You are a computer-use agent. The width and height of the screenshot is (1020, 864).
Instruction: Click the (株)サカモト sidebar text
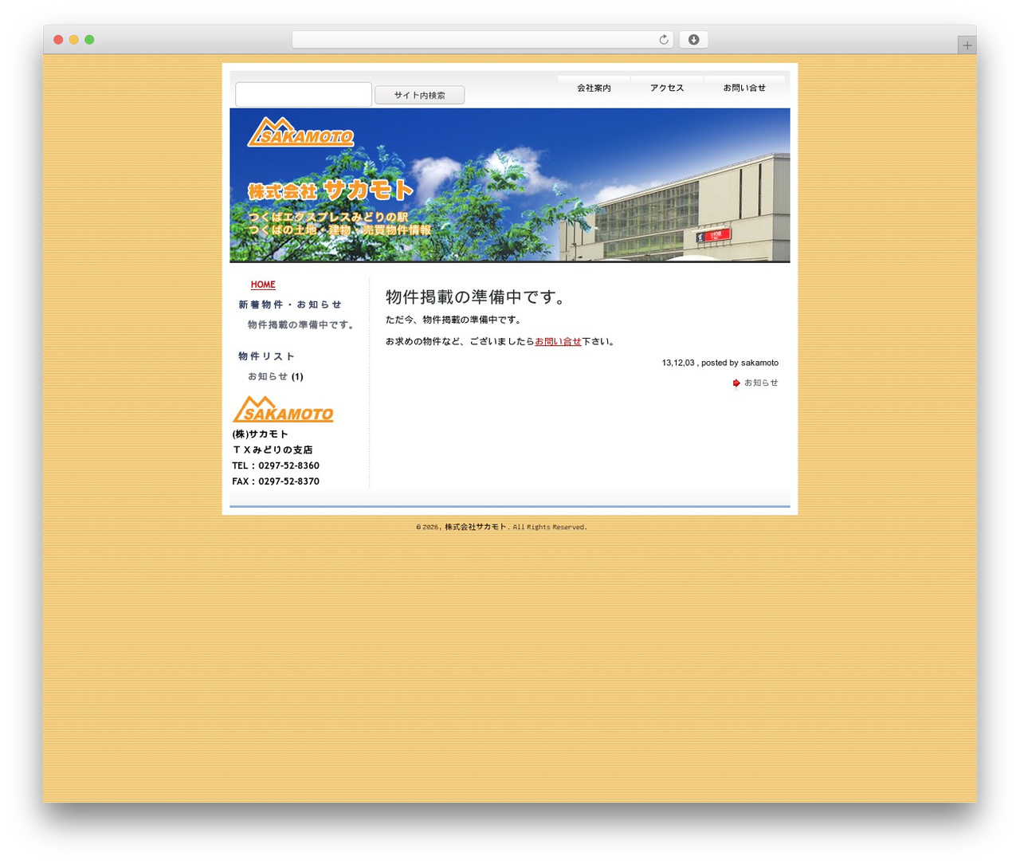tap(260, 434)
